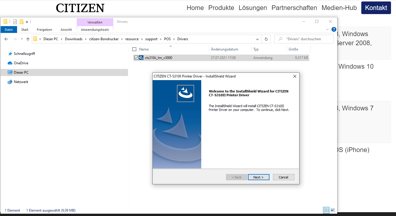Open Netzwerk in the navigation pane
The width and height of the screenshot is (396, 216).
point(21,82)
